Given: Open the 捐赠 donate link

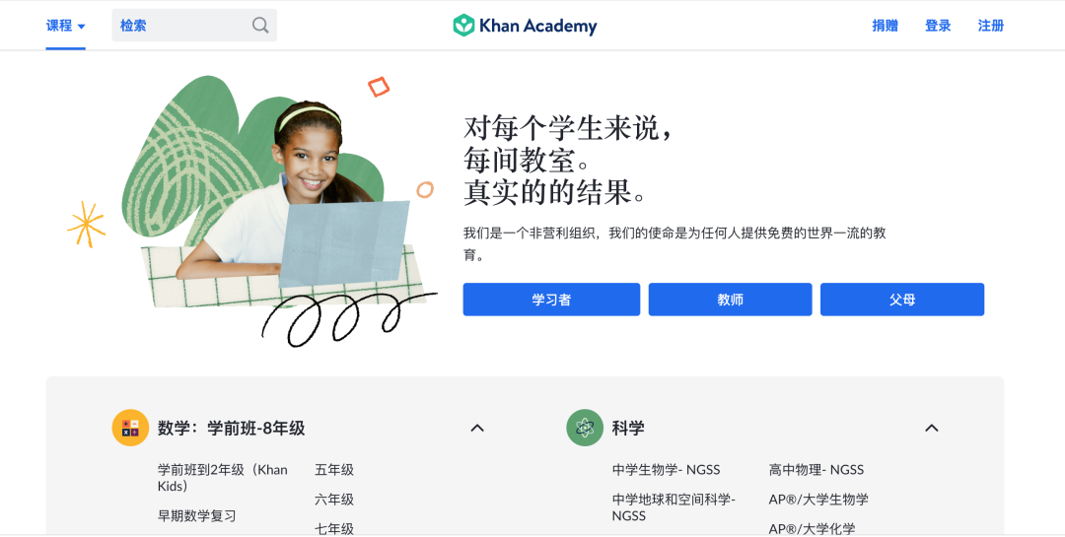Looking at the screenshot, I should [x=885, y=26].
